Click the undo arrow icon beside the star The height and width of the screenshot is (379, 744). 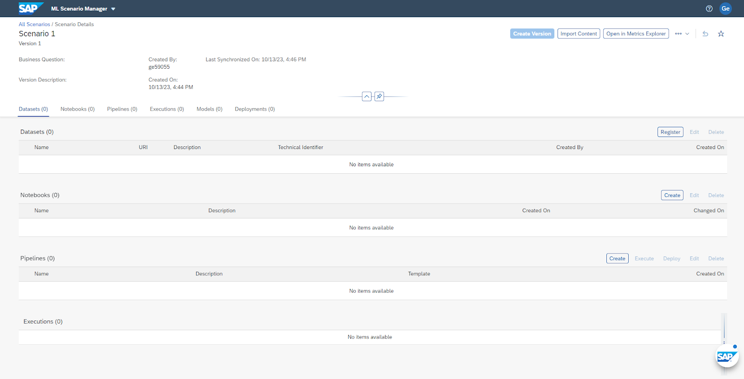tap(705, 34)
